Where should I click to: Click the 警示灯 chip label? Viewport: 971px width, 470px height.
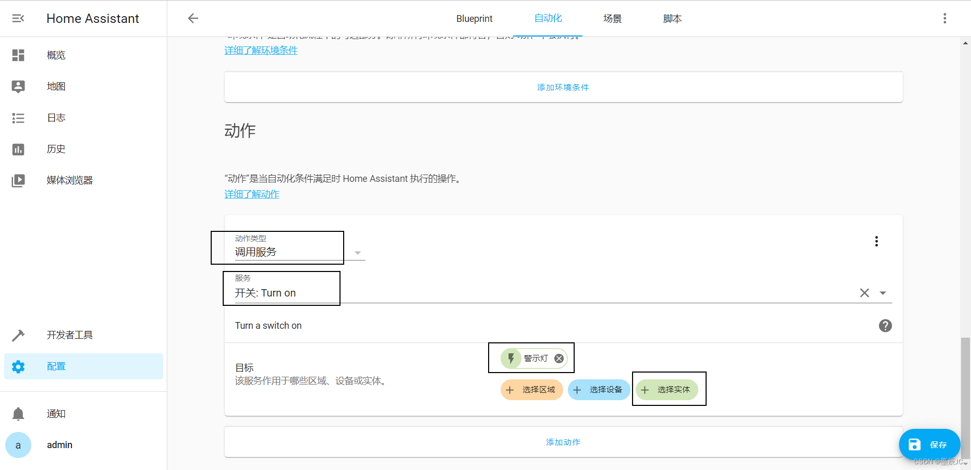point(536,358)
